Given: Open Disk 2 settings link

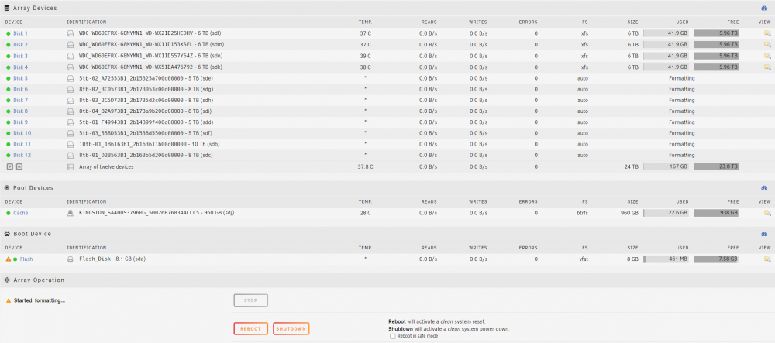Looking at the screenshot, I should coord(20,44).
